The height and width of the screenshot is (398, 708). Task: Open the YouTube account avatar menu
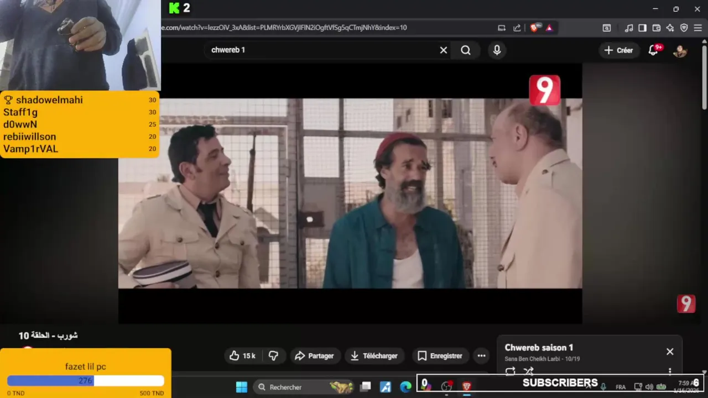(x=680, y=50)
